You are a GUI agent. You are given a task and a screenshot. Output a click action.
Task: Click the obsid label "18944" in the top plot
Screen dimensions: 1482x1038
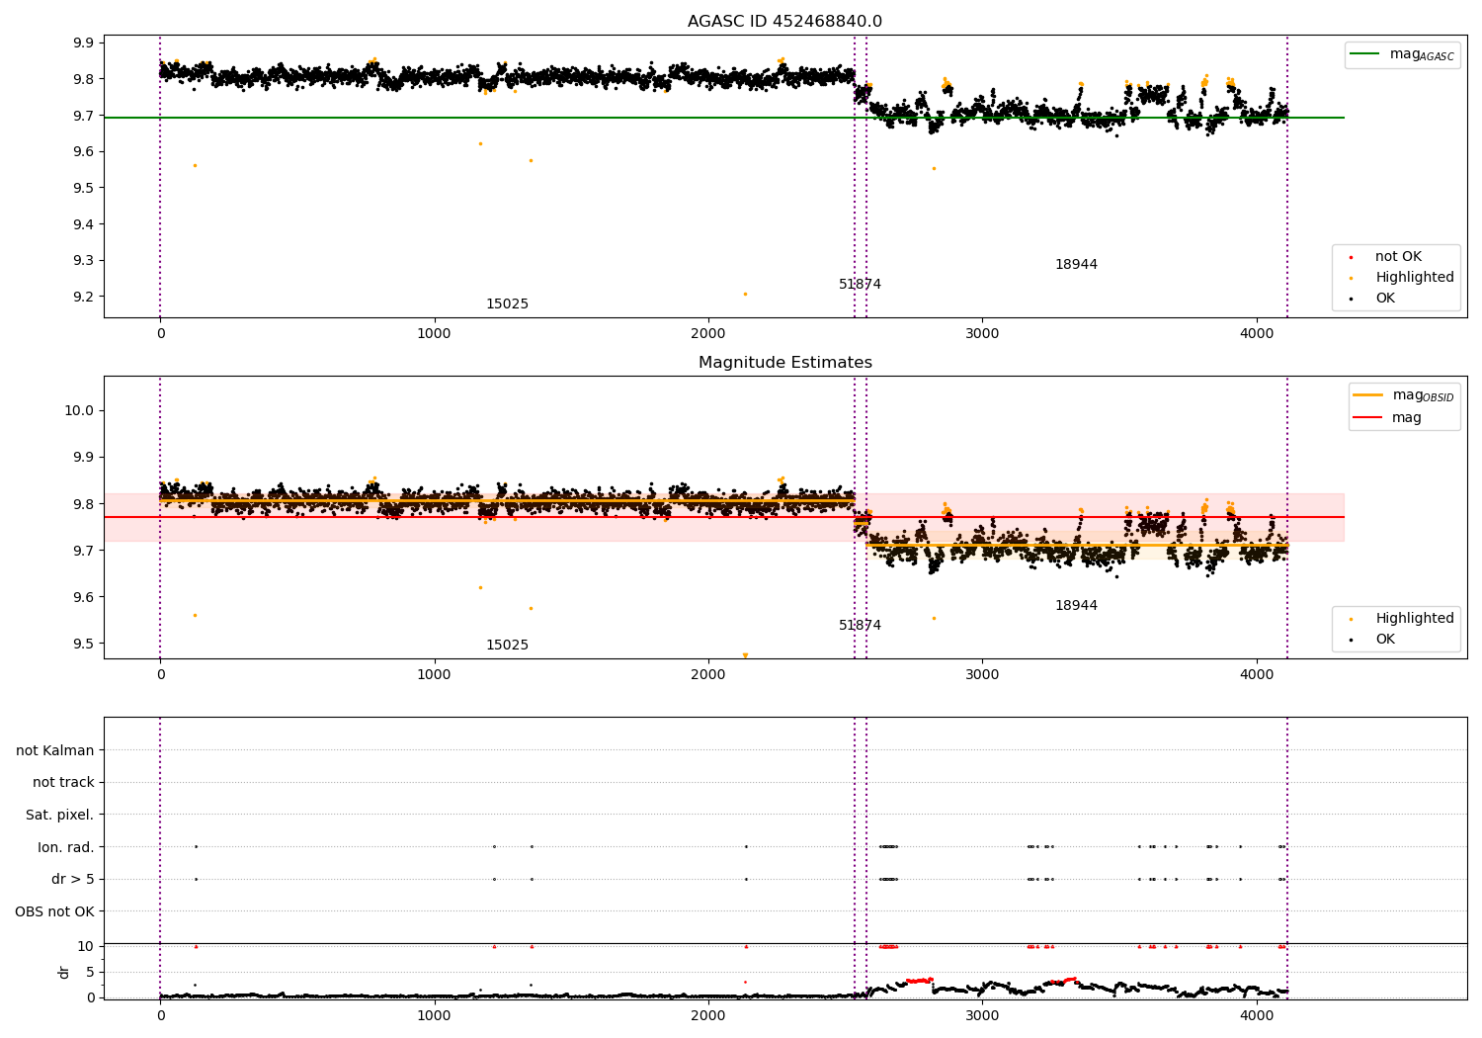(1076, 265)
